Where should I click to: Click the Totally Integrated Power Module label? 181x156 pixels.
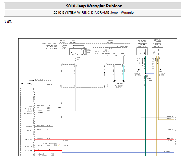[50, 46]
